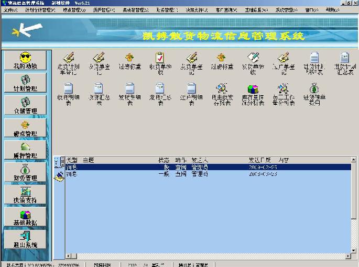Viewport: 359px width, 267px height.
Task: Open the money bag icon in reports row
Action: [x=314, y=94]
